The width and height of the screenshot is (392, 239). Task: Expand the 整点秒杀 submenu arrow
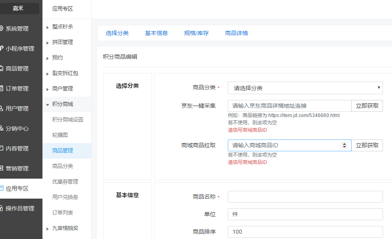click(47, 27)
